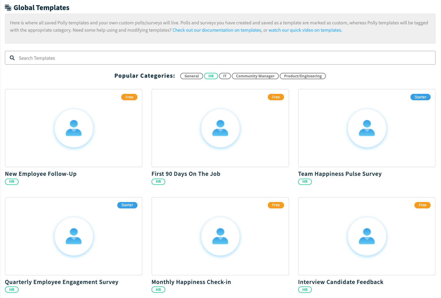Filter by the General category
Image resolution: width=441 pixels, height=298 pixels.
pos(191,76)
